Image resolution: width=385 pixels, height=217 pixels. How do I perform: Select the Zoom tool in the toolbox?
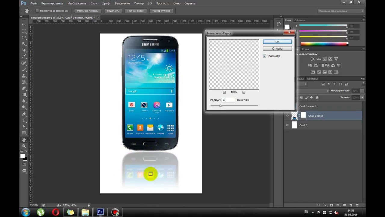coord(24,146)
